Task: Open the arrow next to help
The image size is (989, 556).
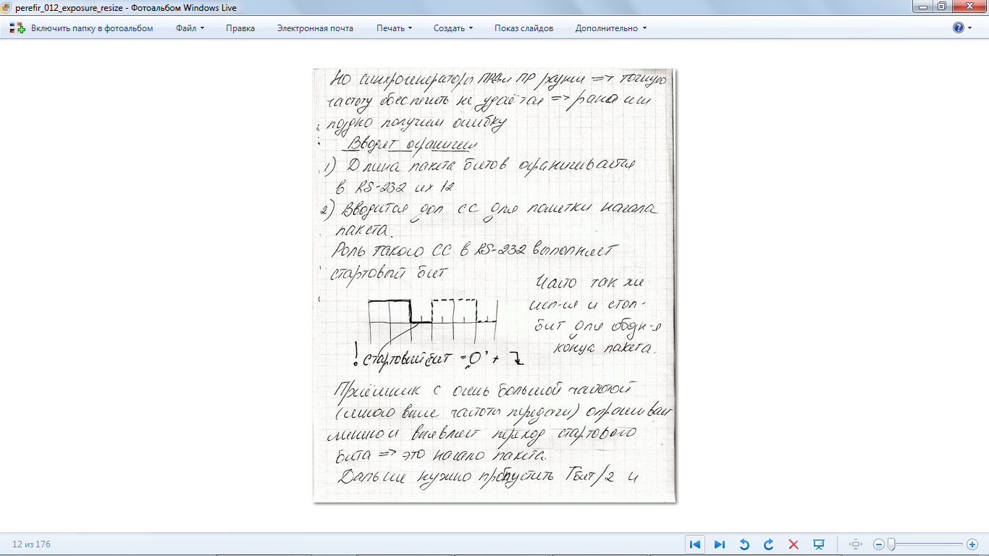Action: [970, 28]
